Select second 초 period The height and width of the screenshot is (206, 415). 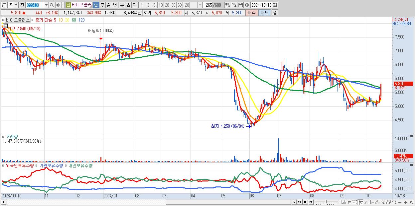click(x=128, y=5)
